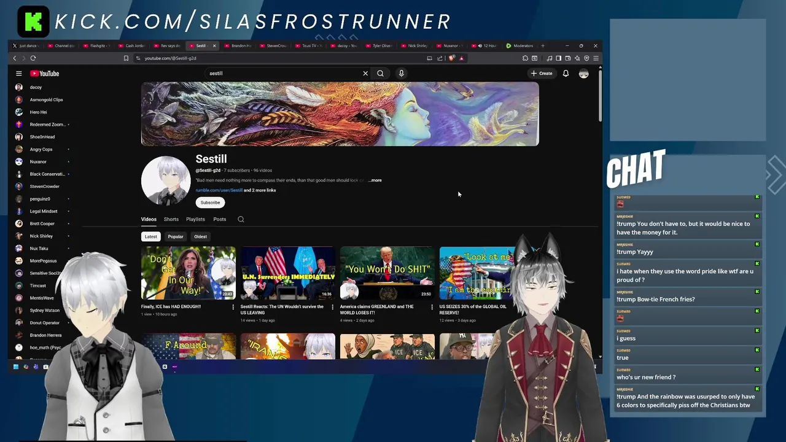
Task: Open the Brave Rewards triangle icon
Action: coord(461,58)
